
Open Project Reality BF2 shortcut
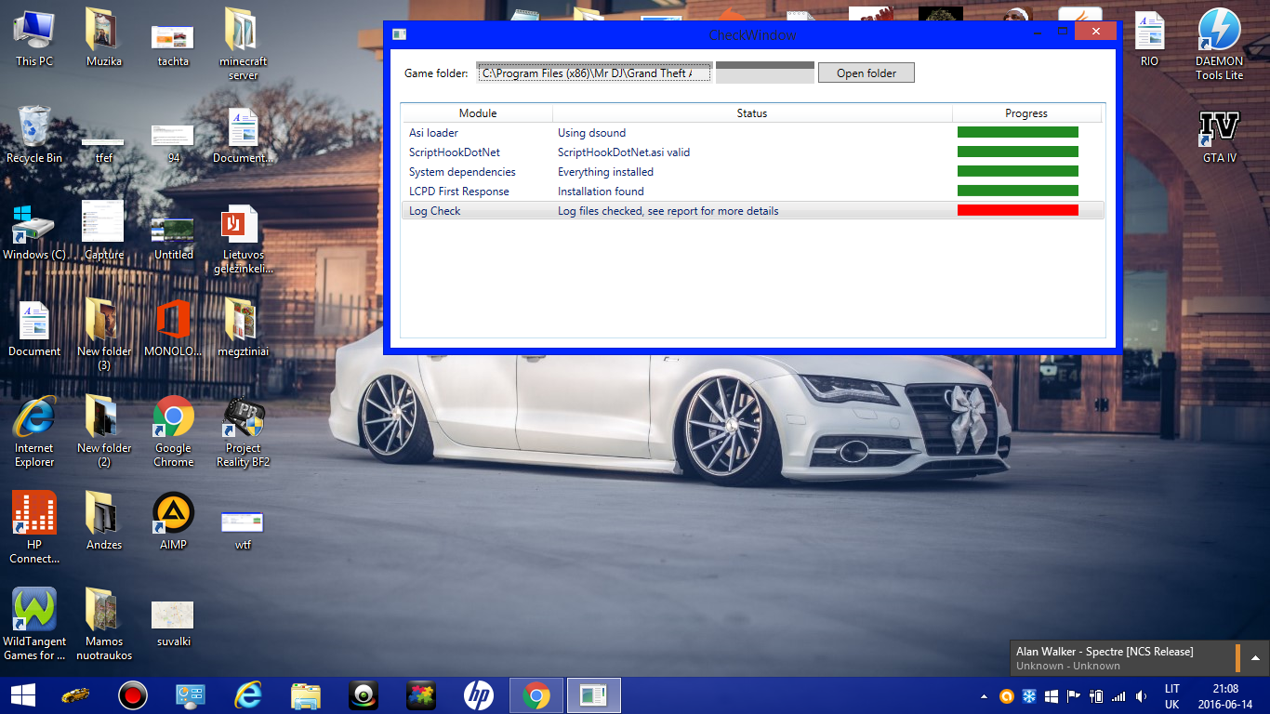coord(243,431)
